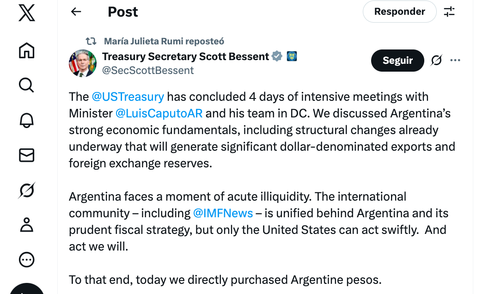Screen dimensions: 501x294
Task: Open the Explore search icon
Action: coord(27,85)
